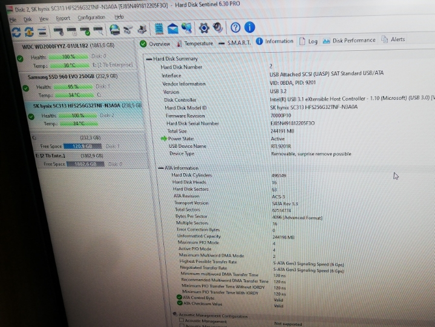The width and height of the screenshot is (435, 327).
Task: Click the Negotiated Transfer Rate row
Action: (x=262, y=269)
